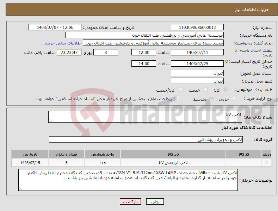Viewport: 278px width, 211px height.
Task: Click the کد کالا column header
Action: click(x=243, y=154)
